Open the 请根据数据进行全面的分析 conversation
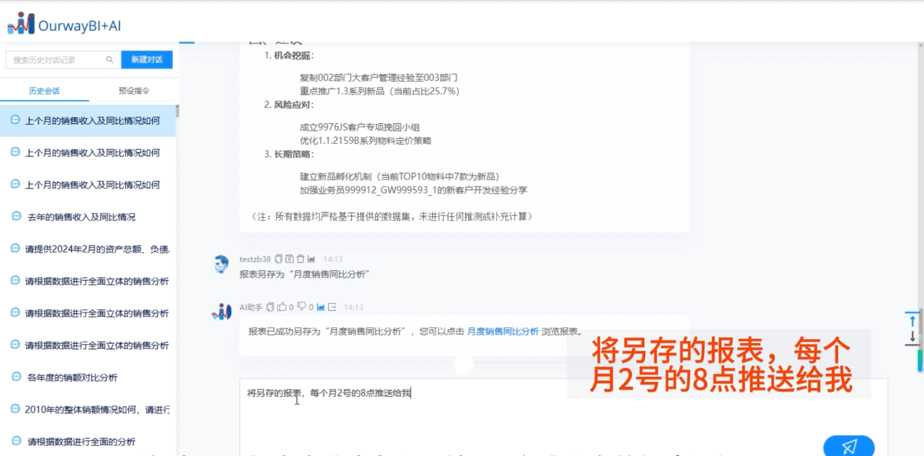This screenshot has height=456, width=924. point(88,441)
